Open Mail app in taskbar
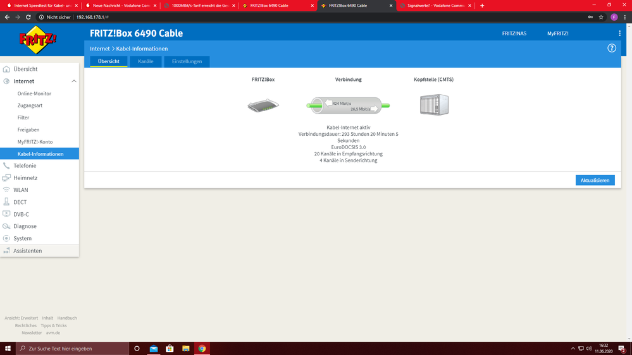632x355 pixels. tap(154, 349)
